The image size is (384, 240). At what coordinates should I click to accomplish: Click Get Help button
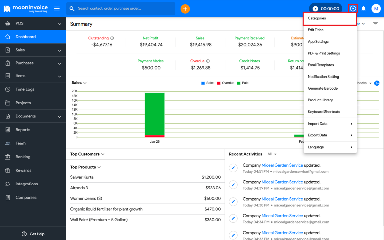pyautogui.click(x=33, y=234)
